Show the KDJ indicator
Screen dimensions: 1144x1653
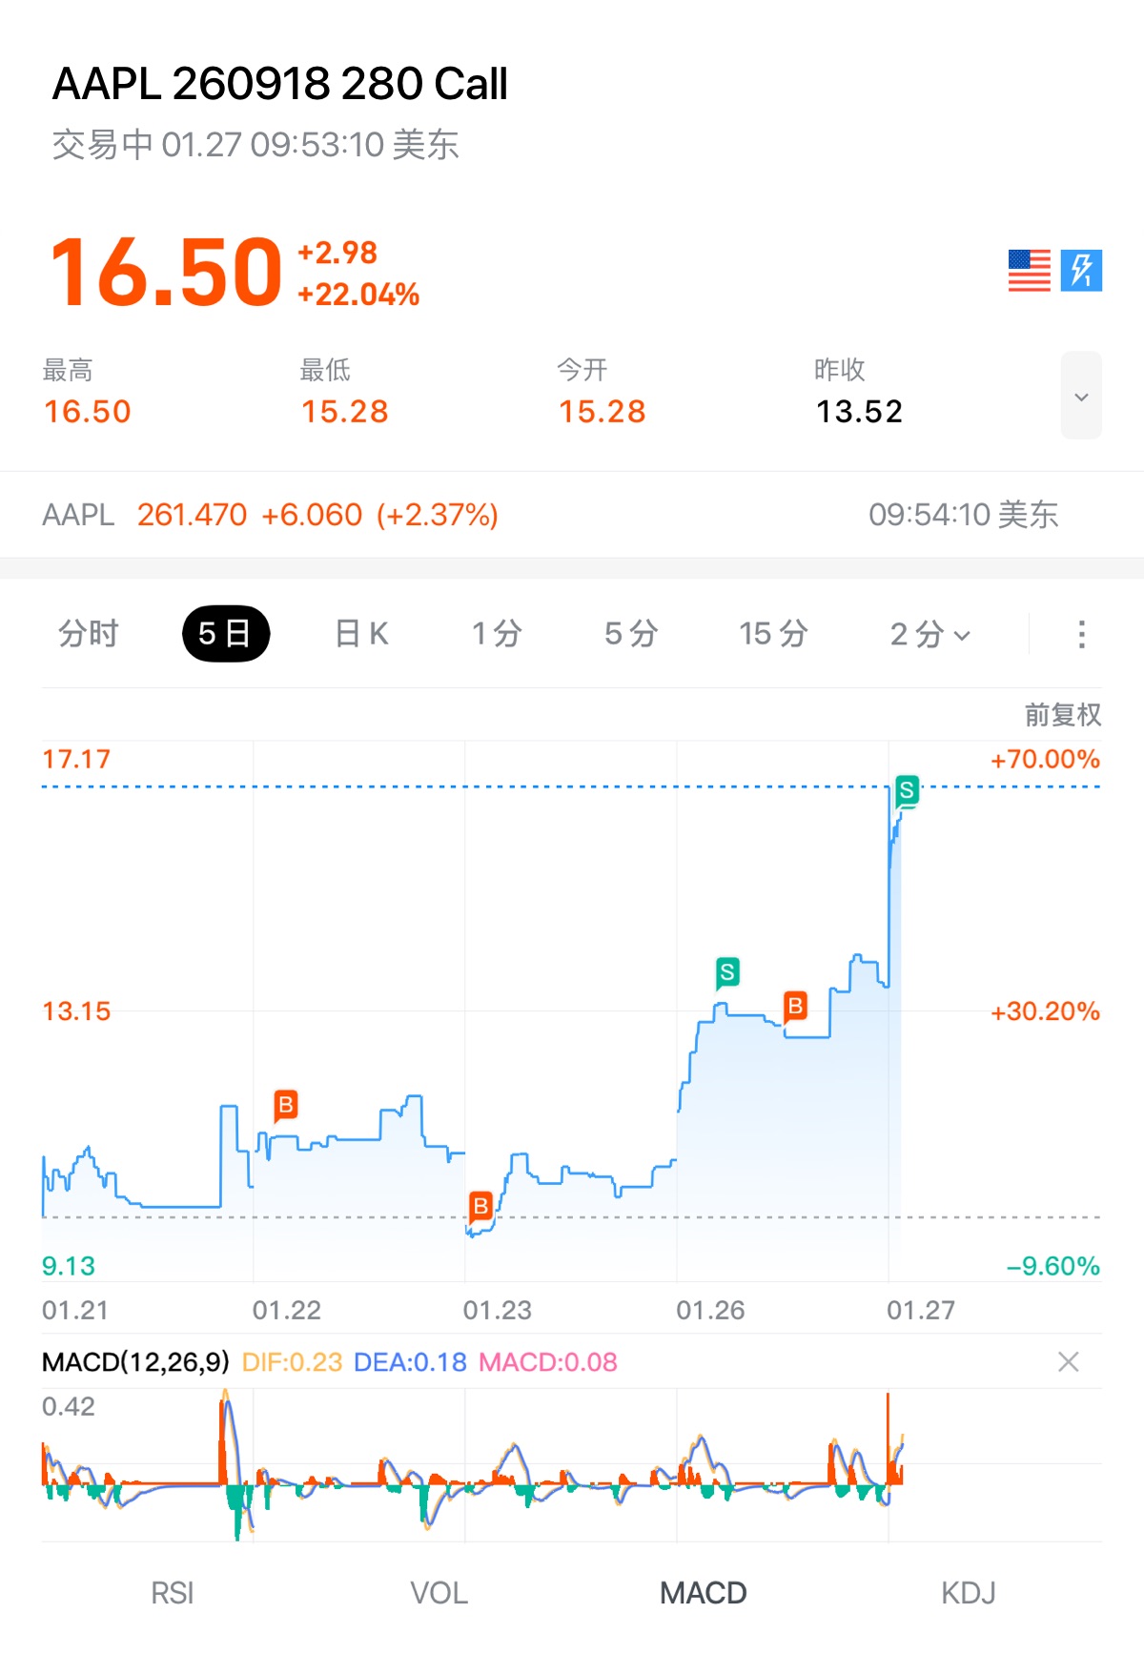968,1593
